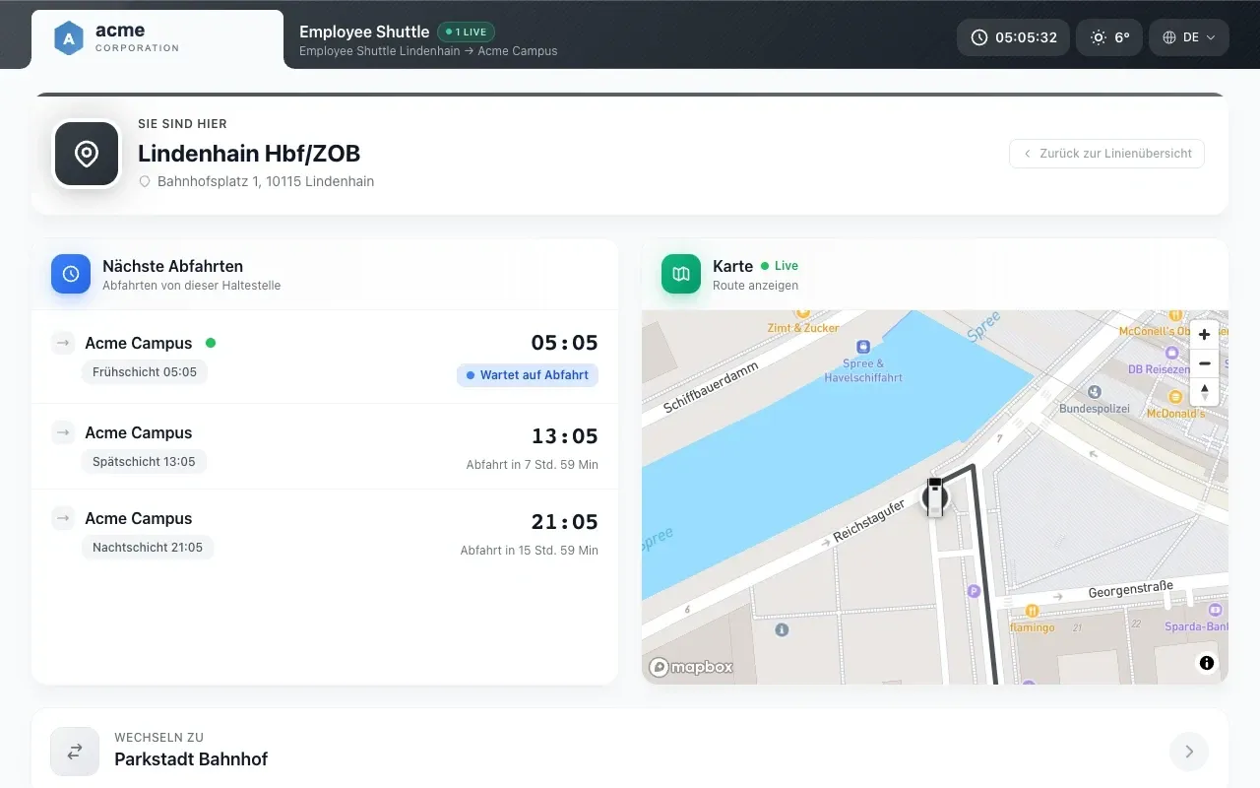Expand the Parkstadt Bahnhof chevron arrow
The height and width of the screenshot is (788, 1260).
[1189, 752]
